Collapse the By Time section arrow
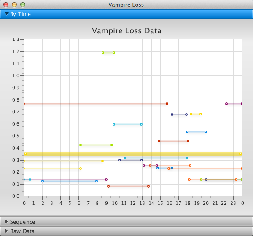Image resolution: width=253 pixels, height=236 pixels. point(7,14)
